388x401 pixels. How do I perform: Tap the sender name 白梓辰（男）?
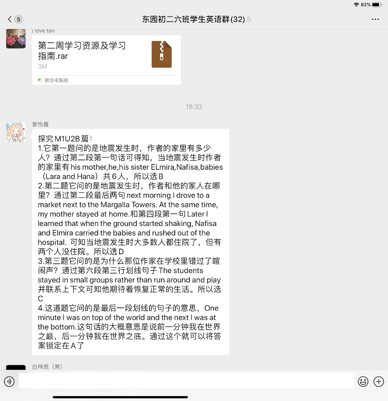[47, 367]
